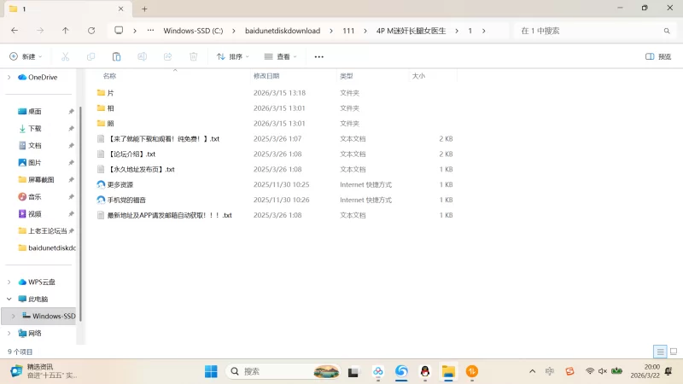Screen dimensions: 683x384
Task: Click the Rename icon in the toolbar
Action: (143, 56)
